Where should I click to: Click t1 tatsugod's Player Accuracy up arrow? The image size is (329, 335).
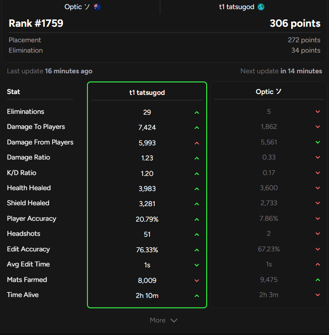(197, 219)
